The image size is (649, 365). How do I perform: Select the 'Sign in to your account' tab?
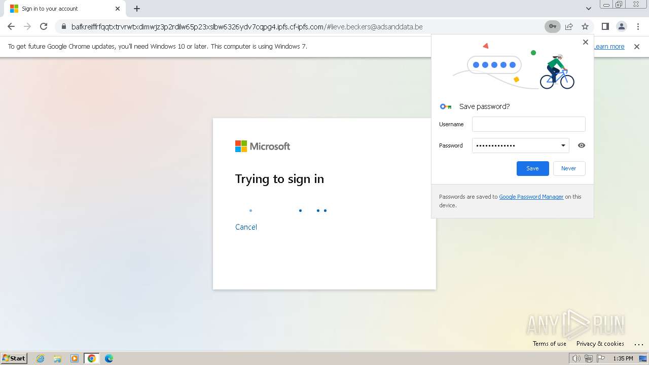[65, 9]
